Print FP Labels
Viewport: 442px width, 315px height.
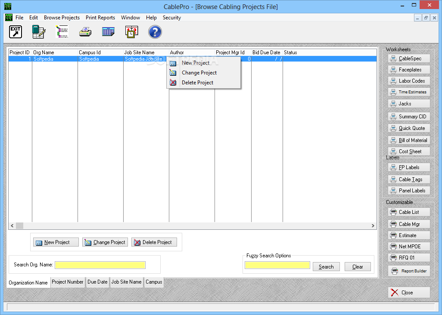pyautogui.click(x=409, y=167)
